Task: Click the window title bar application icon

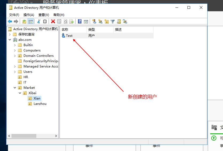Action: [x=11, y=7]
